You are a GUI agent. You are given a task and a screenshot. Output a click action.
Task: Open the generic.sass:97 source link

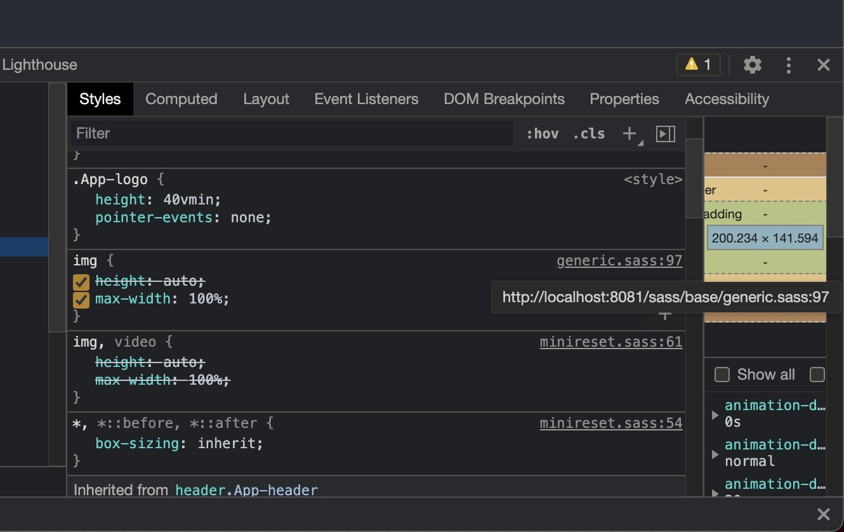[619, 260]
